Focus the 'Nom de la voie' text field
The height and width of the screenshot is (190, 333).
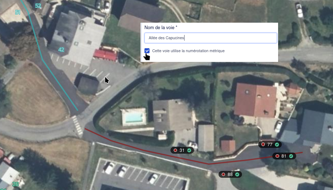(211, 38)
